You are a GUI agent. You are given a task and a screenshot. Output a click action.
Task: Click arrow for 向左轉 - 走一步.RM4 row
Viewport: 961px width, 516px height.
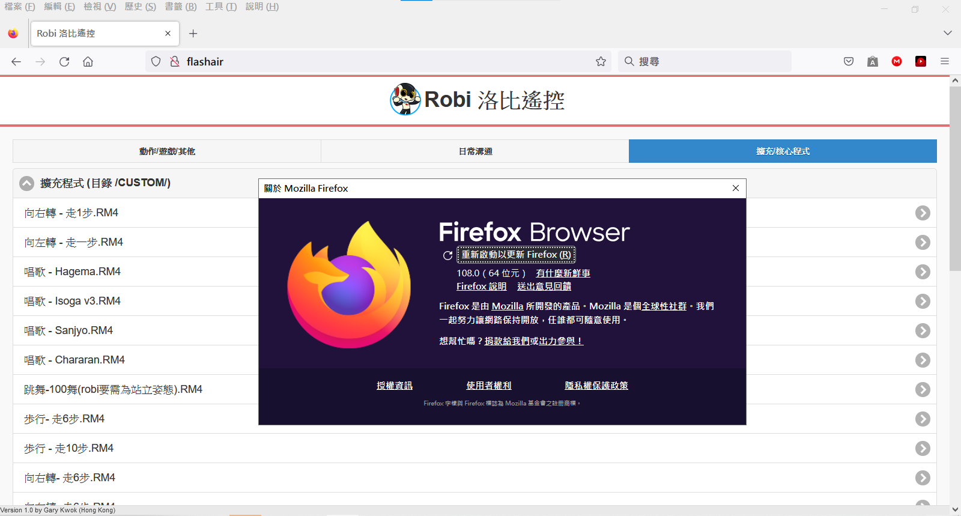click(923, 242)
